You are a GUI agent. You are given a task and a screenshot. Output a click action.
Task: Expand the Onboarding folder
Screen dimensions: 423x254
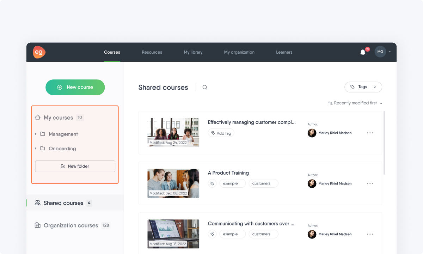35,149
